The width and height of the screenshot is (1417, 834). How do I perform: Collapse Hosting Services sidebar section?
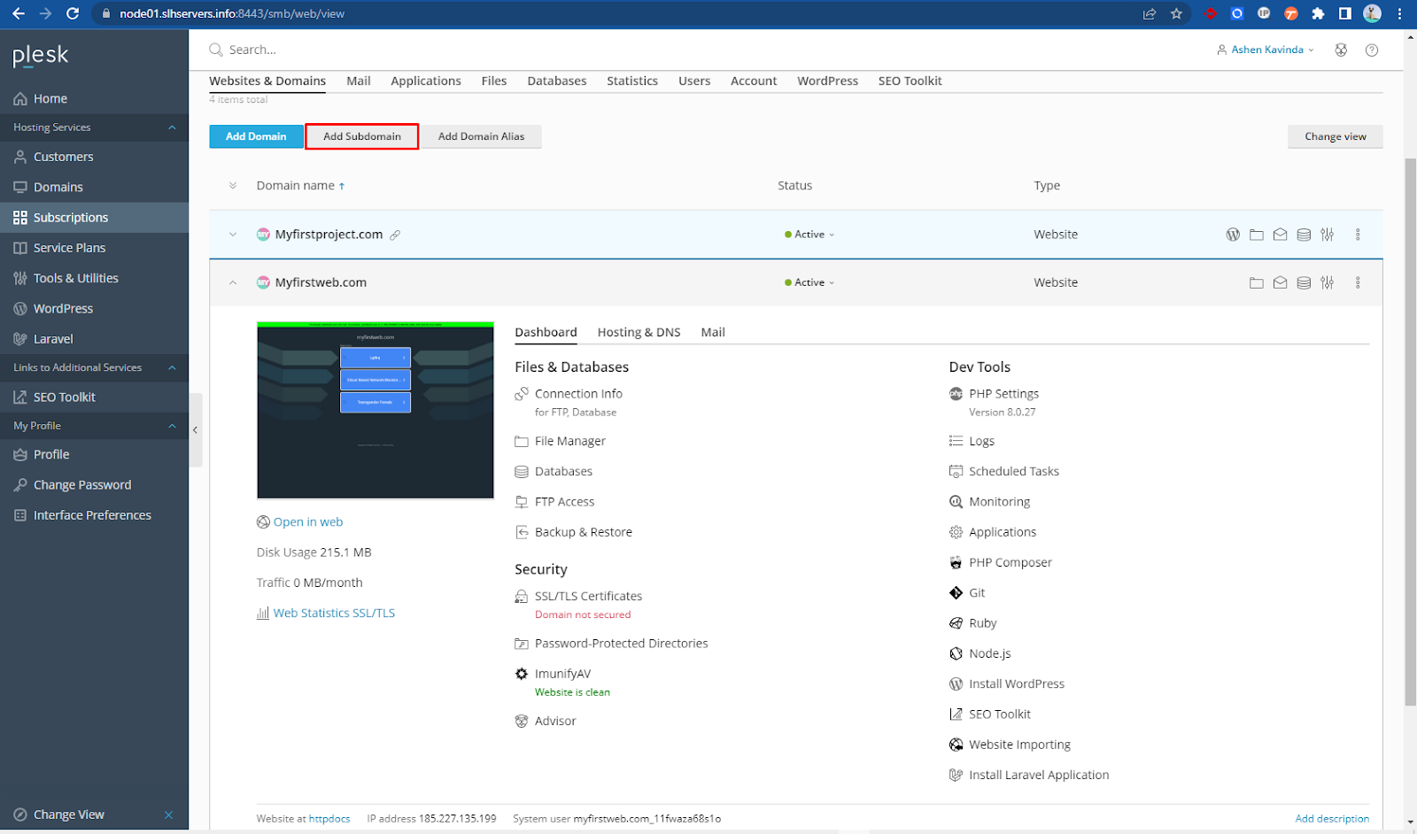tap(172, 127)
